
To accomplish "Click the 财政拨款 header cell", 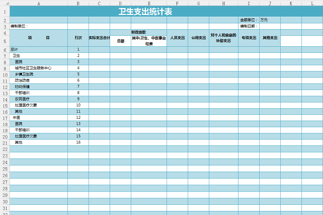I will click(138, 32).
